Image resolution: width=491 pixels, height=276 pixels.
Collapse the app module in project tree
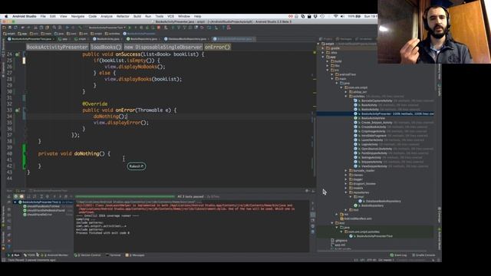pos(323,57)
